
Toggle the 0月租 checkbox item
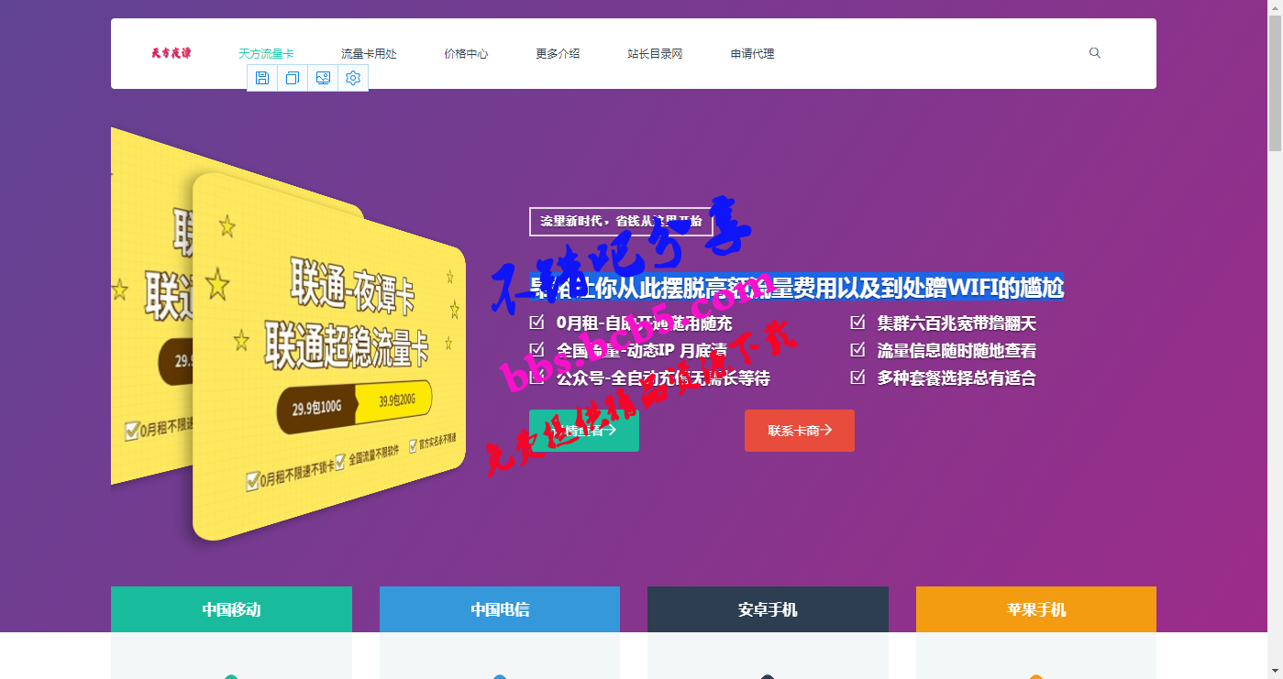(x=536, y=323)
